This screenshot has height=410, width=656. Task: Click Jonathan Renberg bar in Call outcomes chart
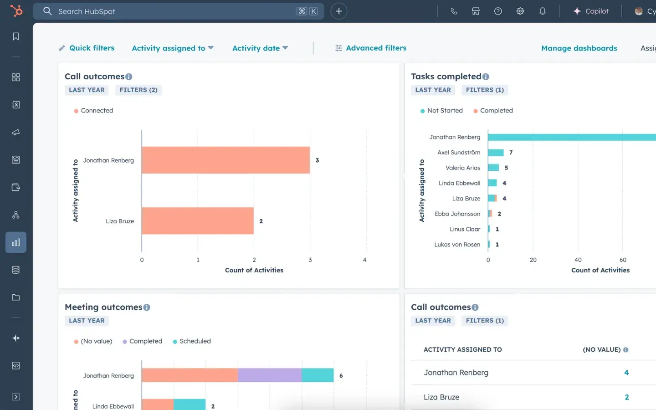(225, 160)
